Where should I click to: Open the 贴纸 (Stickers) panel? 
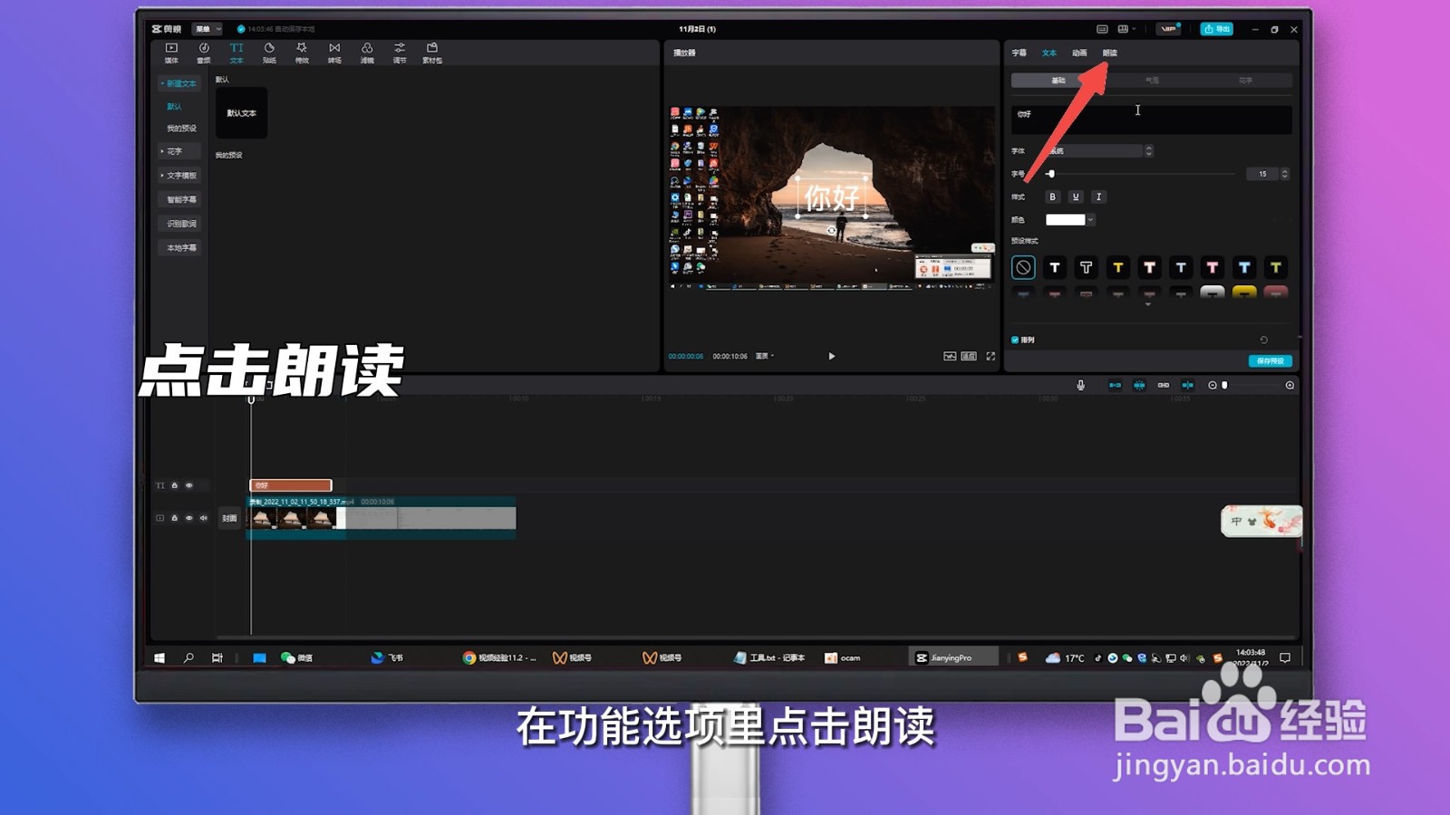tap(268, 52)
